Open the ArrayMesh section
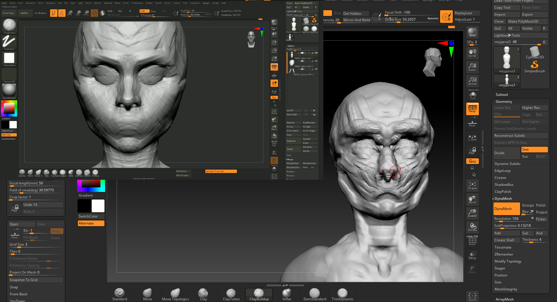557x302 pixels. click(x=504, y=299)
